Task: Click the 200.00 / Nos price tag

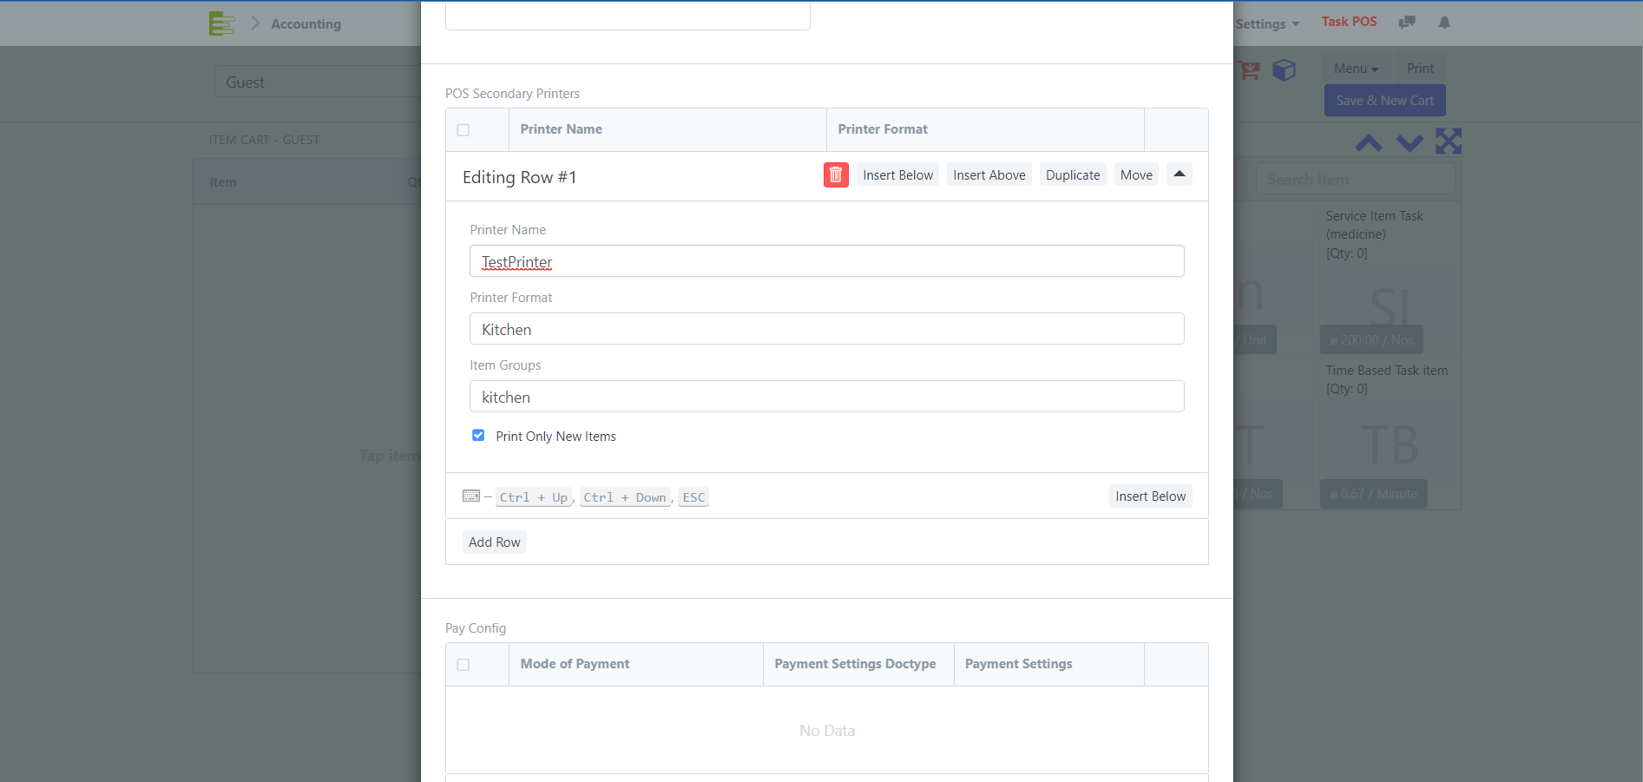Action: [1371, 339]
